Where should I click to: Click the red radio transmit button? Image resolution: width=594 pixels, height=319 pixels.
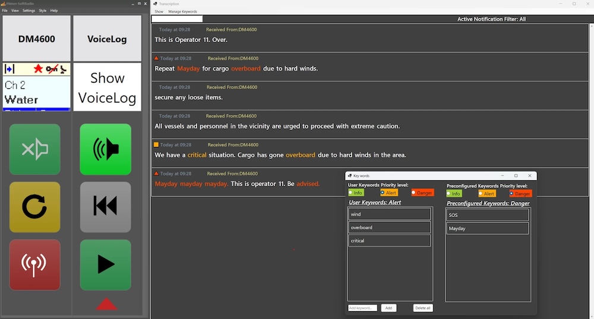coord(35,264)
